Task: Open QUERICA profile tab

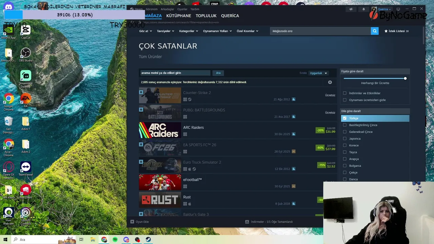Action: point(230,16)
